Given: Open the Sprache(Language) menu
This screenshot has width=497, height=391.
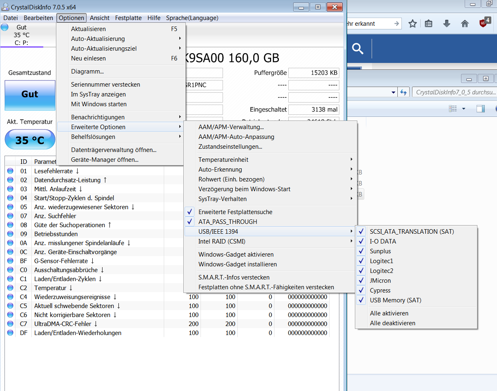Looking at the screenshot, I should tap(192, 18).
